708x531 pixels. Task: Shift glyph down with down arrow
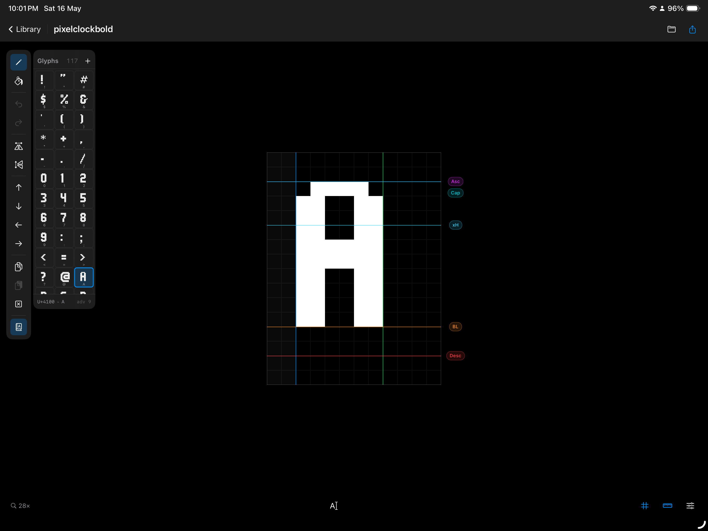point(19,206)
